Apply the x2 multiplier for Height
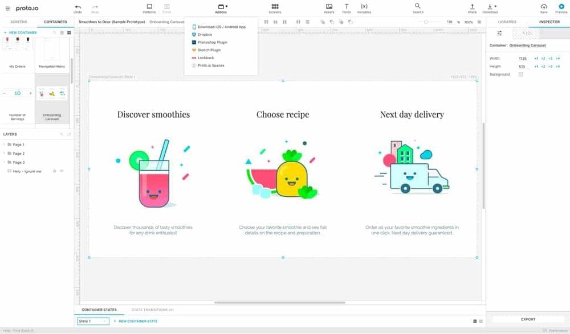This screenshot has height=334, width=570. point(543,67)
